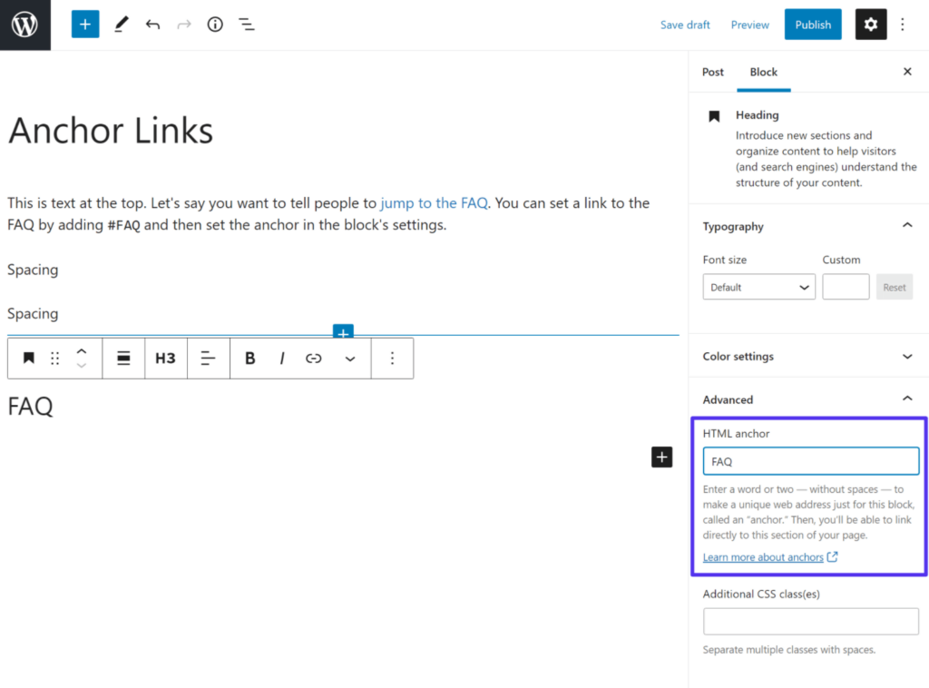The width and height of the screenshot is (929, 688).
Task: Open the block toolbar three-dot options menu
Action: coord(392,359)
